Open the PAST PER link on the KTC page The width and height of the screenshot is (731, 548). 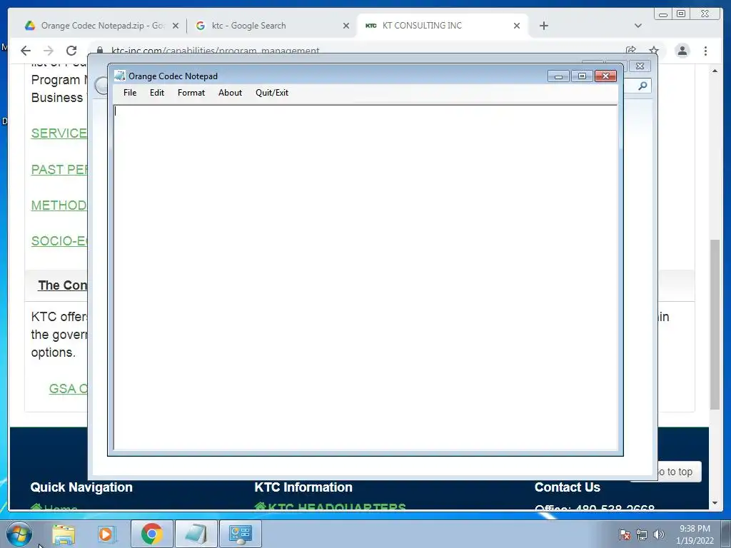(x=59, y=170)
